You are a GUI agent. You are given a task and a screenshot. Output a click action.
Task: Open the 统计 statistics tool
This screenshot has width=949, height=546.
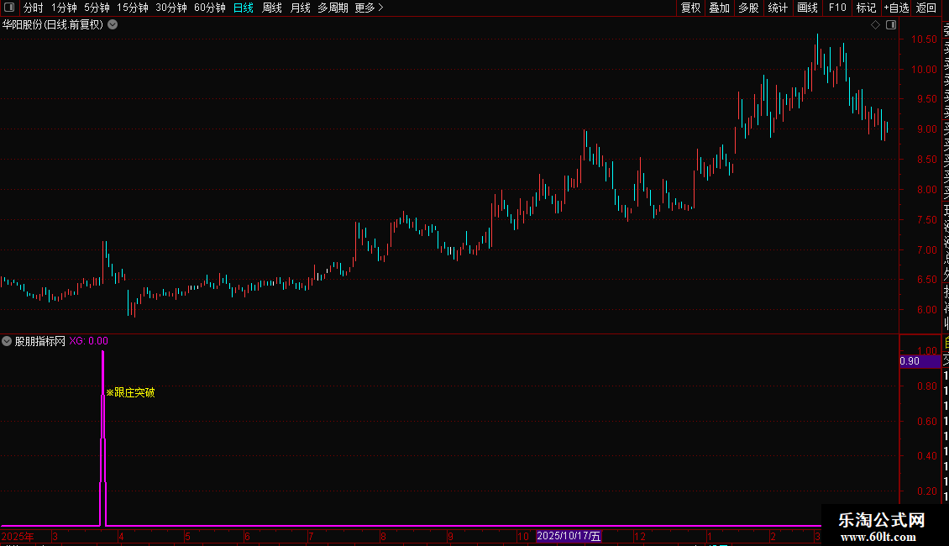778,8
